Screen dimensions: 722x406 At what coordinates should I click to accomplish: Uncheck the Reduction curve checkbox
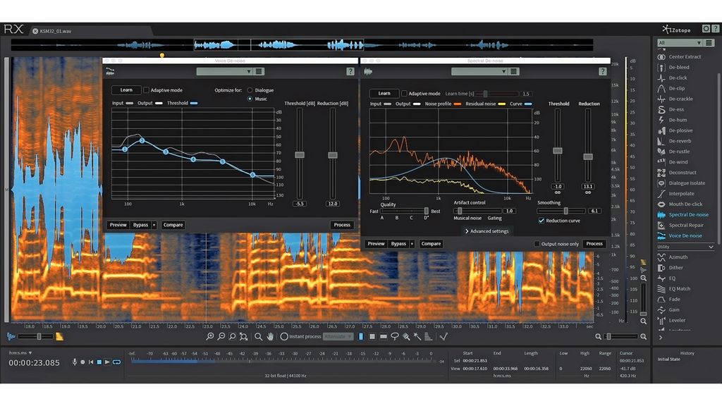pos(541,221)
